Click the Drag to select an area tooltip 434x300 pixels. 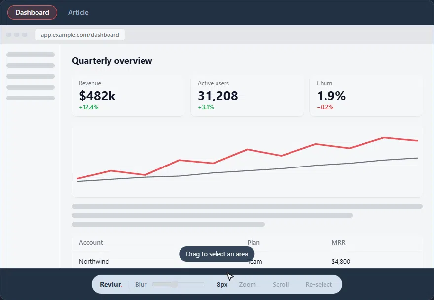coord(217,254)
